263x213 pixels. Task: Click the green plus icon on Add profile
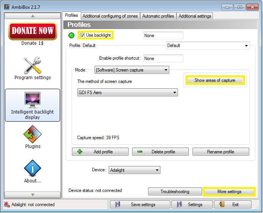point(80,152)
